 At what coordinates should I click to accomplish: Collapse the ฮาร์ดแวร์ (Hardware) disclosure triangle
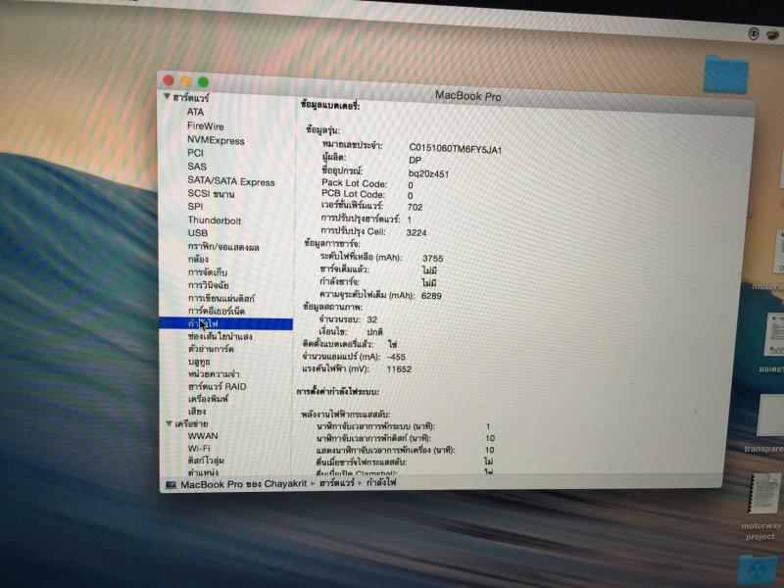pyautogui.click(x=167, y=97)
